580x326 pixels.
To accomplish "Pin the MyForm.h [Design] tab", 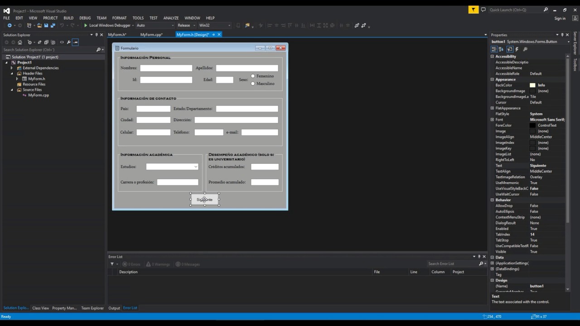I will tap(213, 34).
